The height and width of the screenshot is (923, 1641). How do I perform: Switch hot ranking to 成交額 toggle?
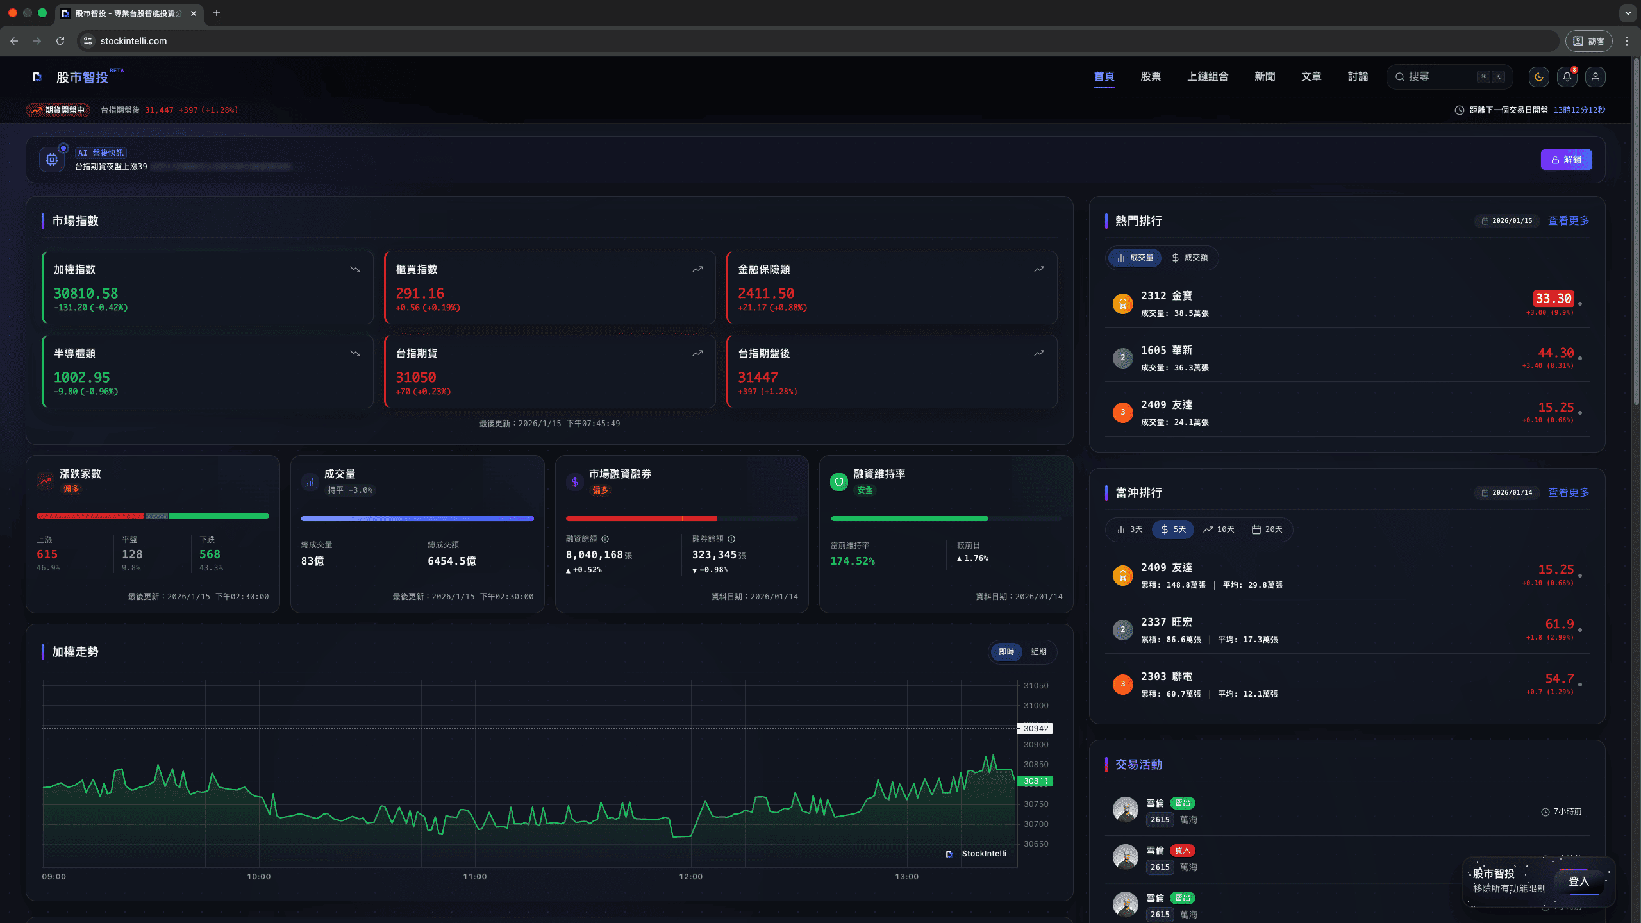(1190, 258)
